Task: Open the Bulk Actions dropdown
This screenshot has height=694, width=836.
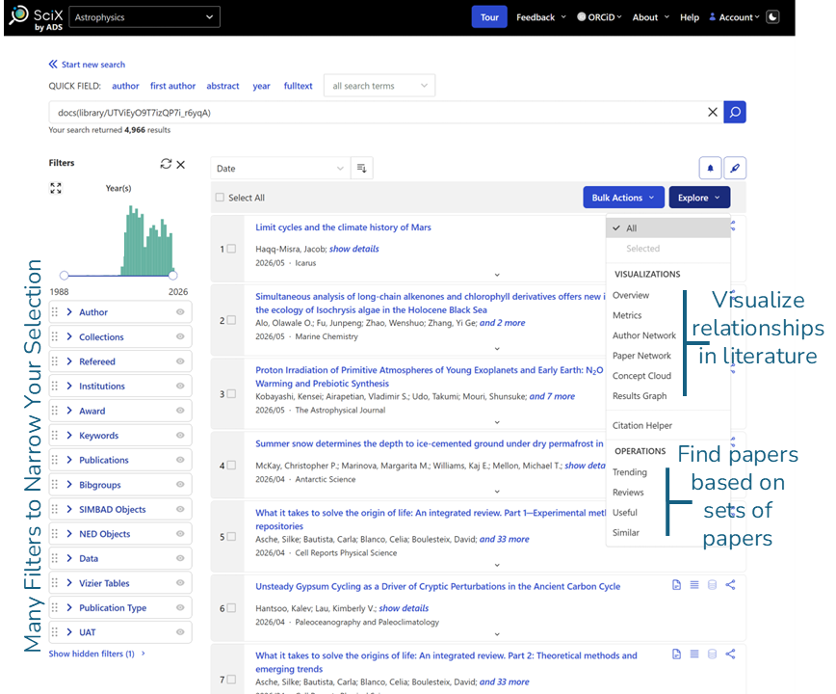Action: 623,198
